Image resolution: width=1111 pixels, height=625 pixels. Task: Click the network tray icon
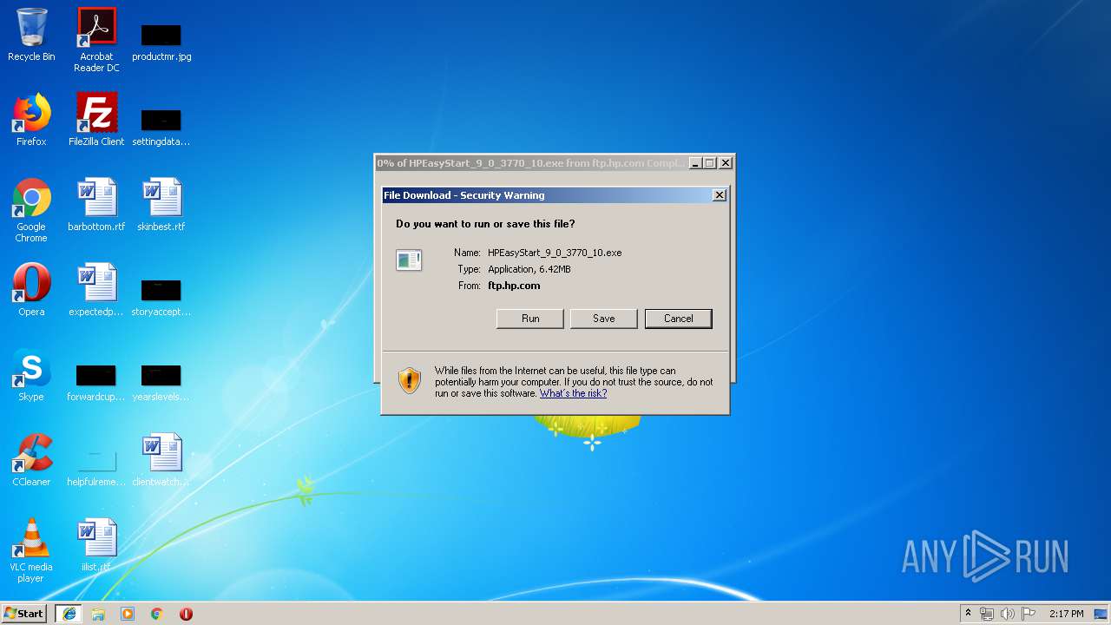(987, 614)
